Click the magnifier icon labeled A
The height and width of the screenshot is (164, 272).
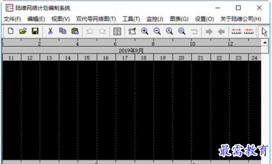point(169,31)
